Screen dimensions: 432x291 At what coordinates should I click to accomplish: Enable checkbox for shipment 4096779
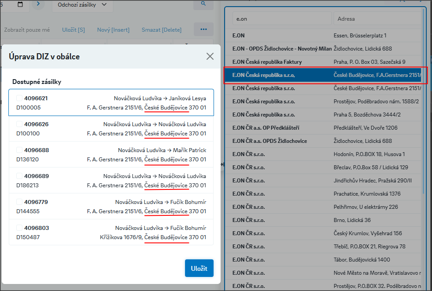coord(19,202)
